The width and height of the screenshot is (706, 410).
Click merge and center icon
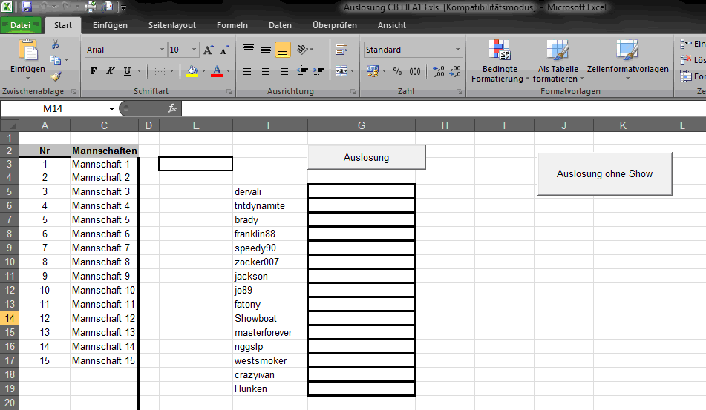click(341, 71)
